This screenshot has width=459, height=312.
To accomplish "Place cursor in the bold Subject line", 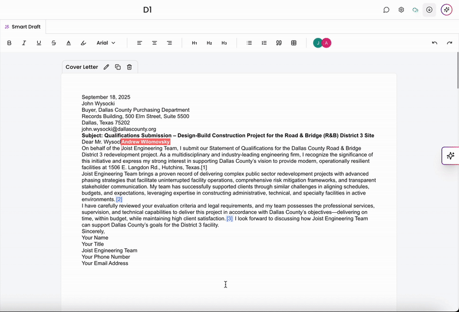I will pyautogui.click(x=228, y=135).
